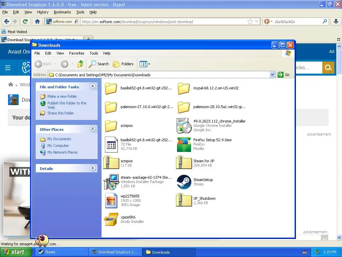Click Share this folder link
342x257 pixels.
pos(61,113)
